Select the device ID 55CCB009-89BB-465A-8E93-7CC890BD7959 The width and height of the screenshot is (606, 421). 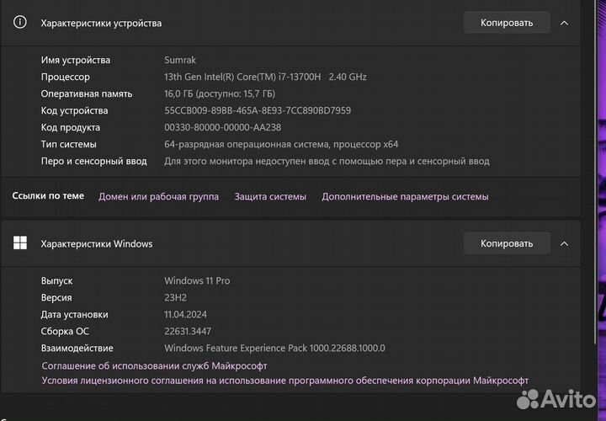258,110
